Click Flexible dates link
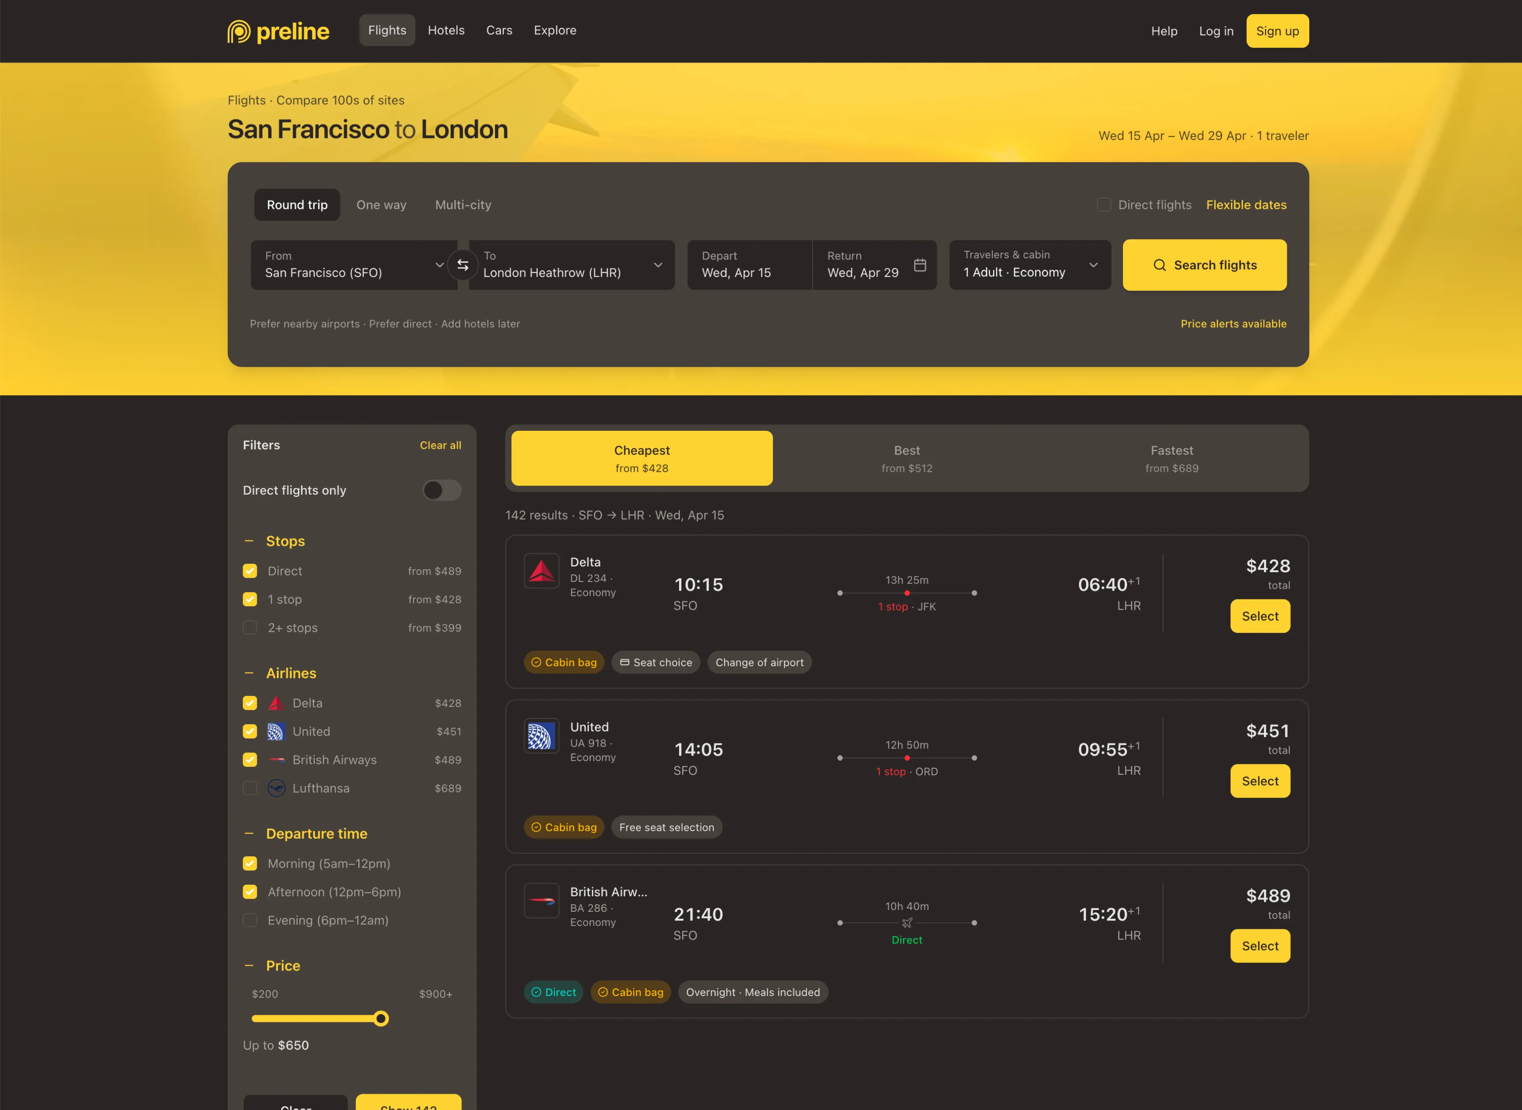Viewport: 1522px width, 1110px height. click(1246, 205)
